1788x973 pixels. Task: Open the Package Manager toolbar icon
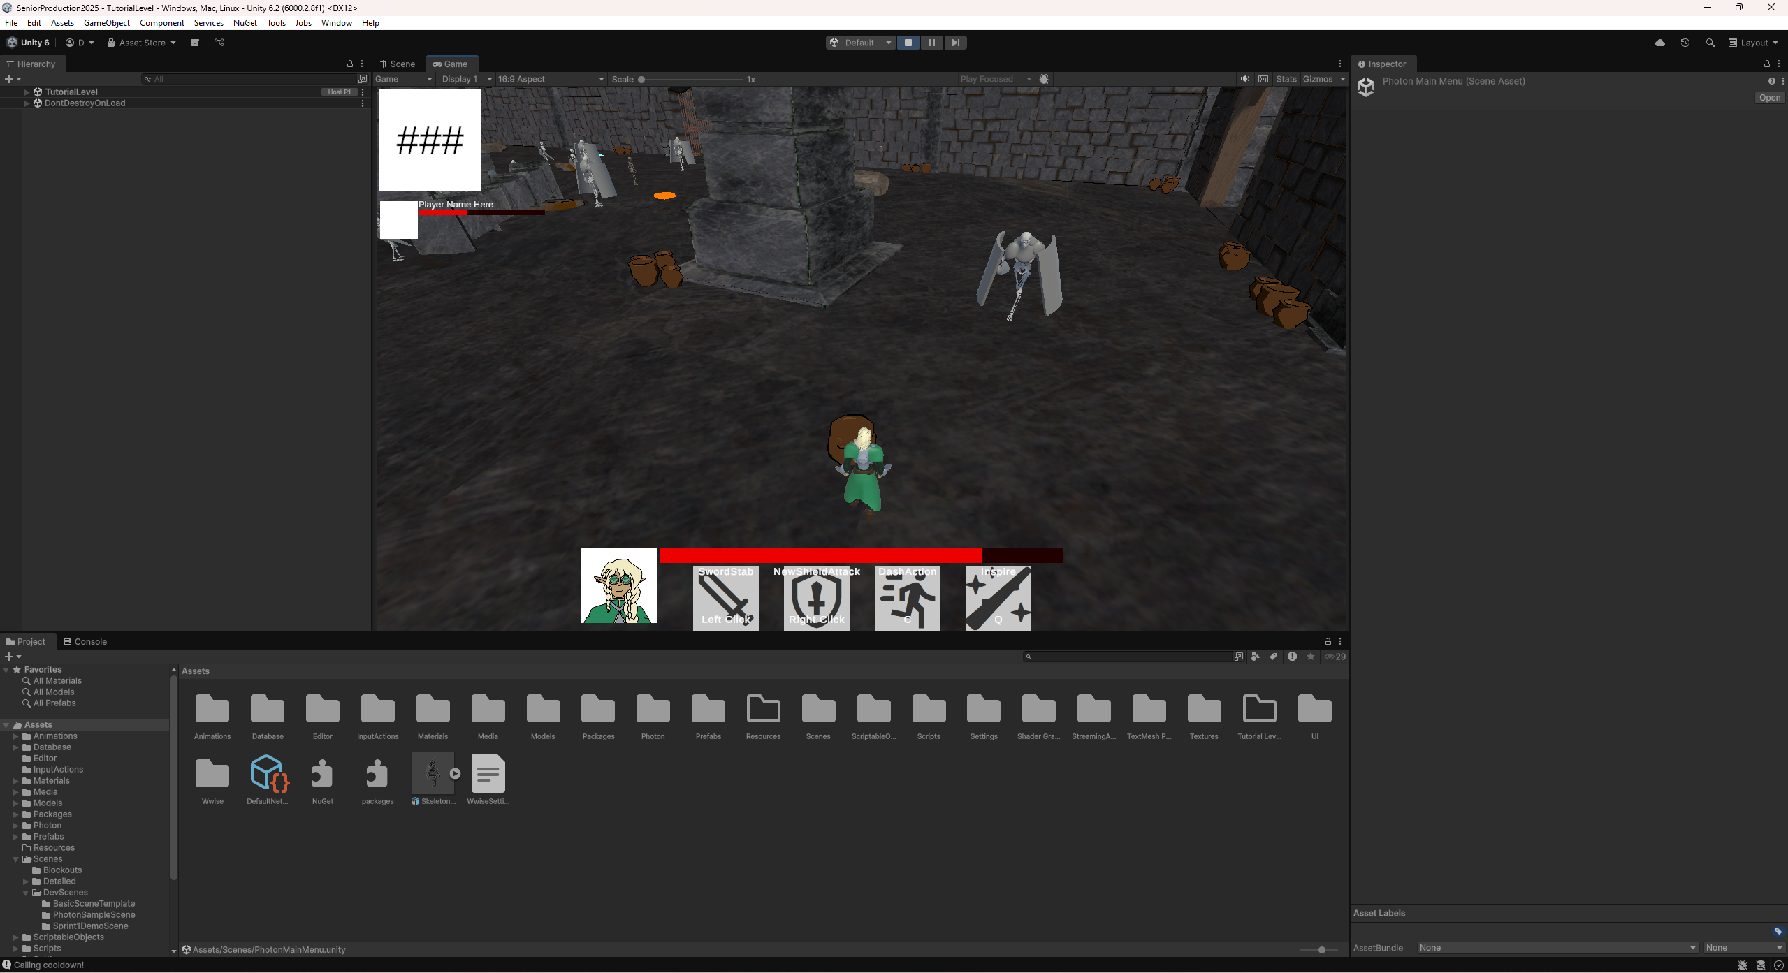195,43
